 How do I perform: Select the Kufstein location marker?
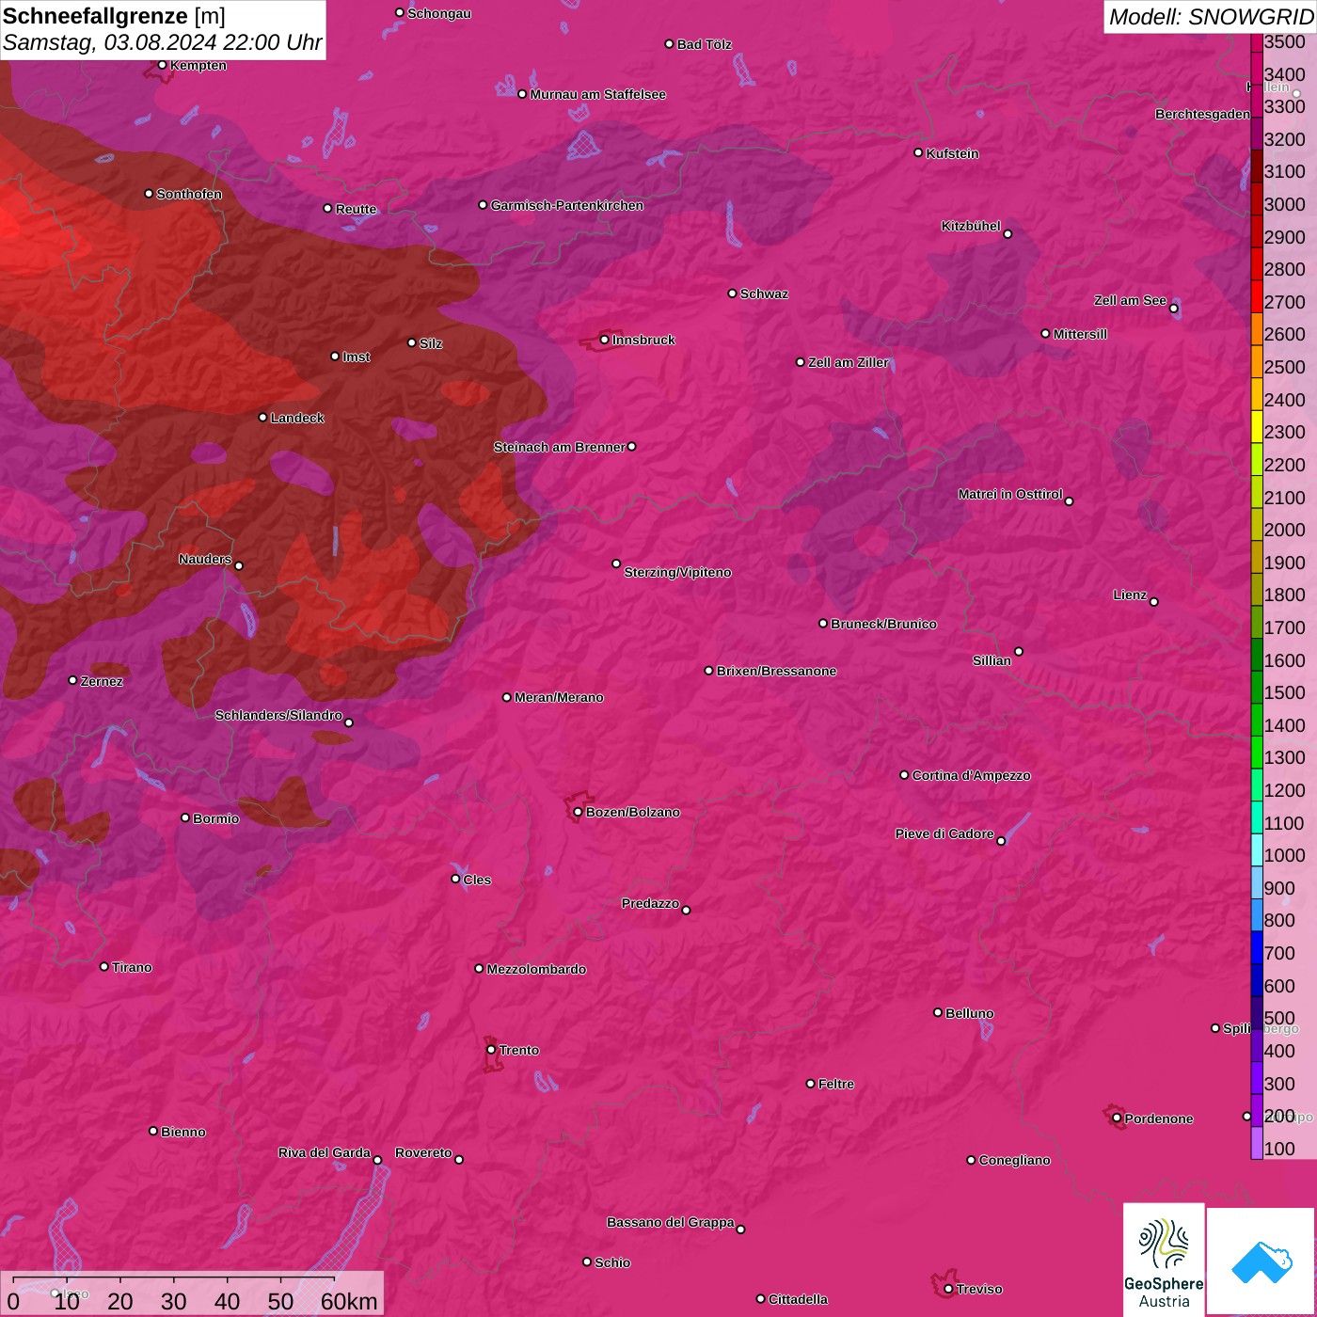(x=918, y=152)
